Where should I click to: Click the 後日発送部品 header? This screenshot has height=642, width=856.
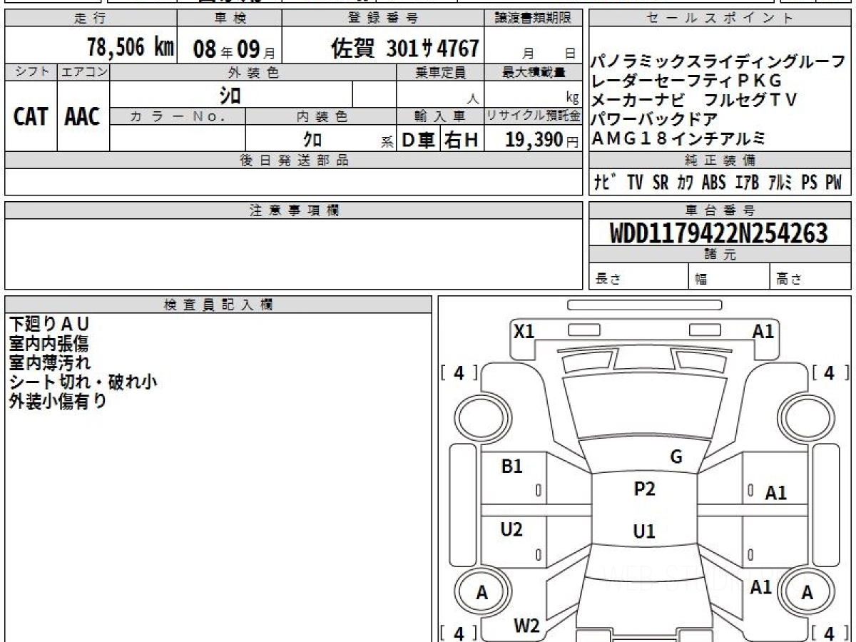(294, 160)
